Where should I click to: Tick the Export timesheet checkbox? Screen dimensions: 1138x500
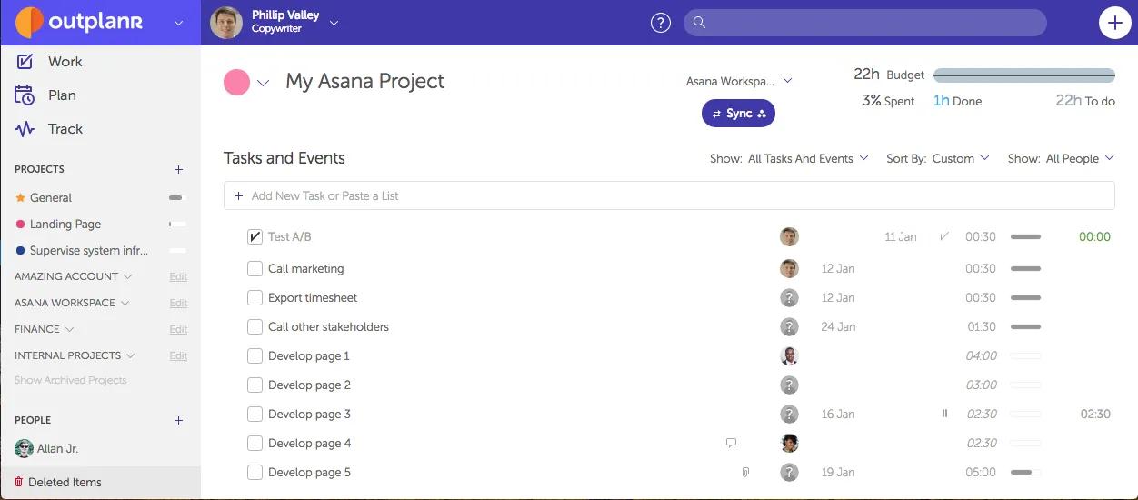(255, 297)
